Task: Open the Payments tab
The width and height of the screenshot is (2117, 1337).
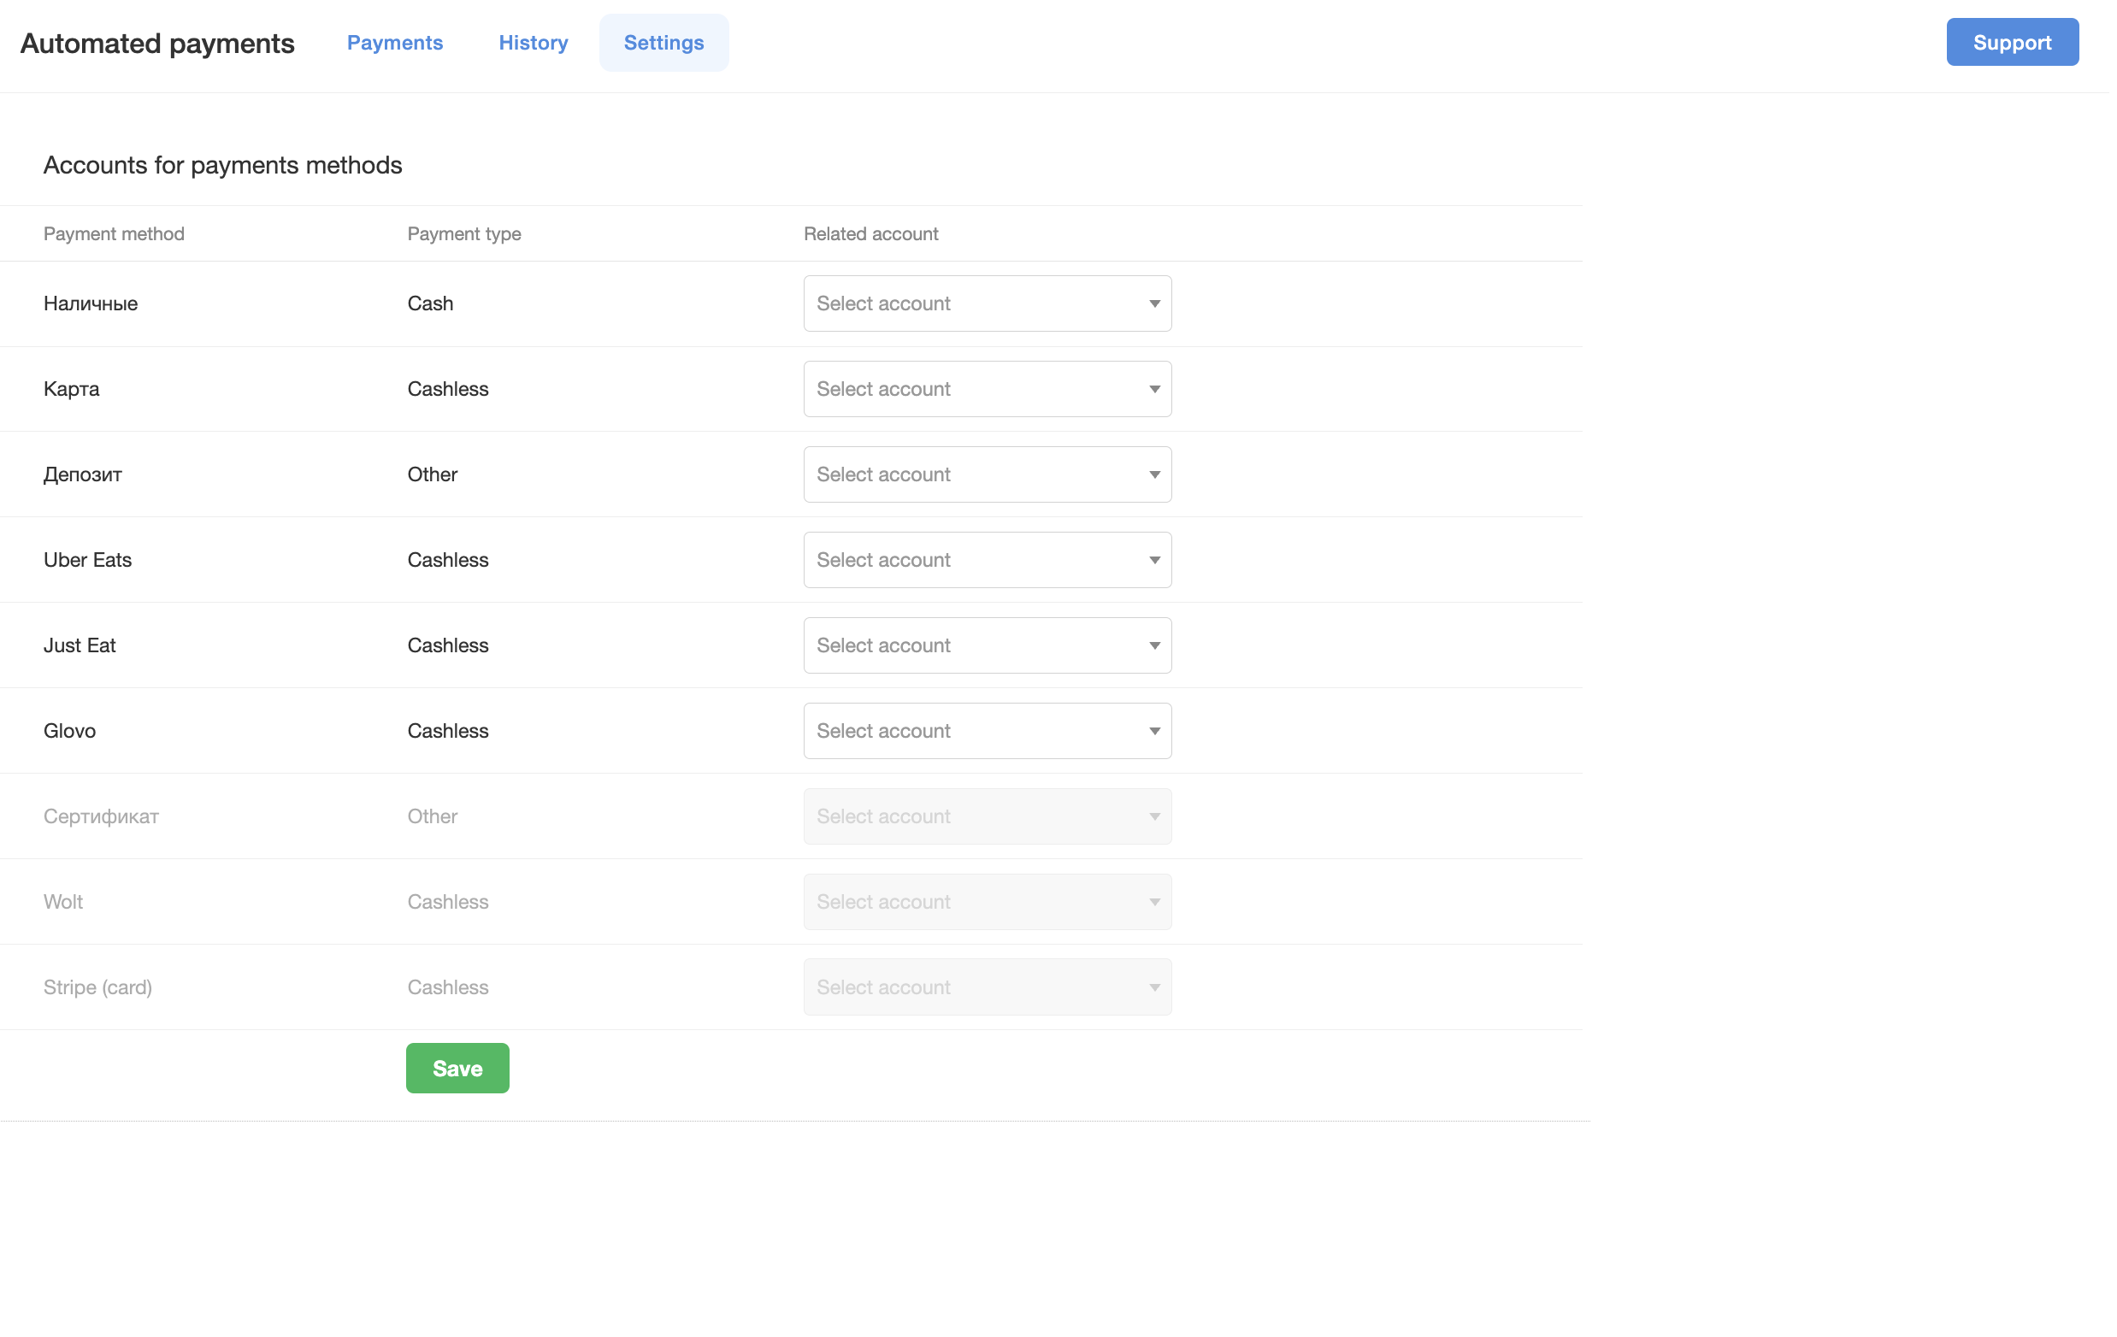Action: click(395, 42)
